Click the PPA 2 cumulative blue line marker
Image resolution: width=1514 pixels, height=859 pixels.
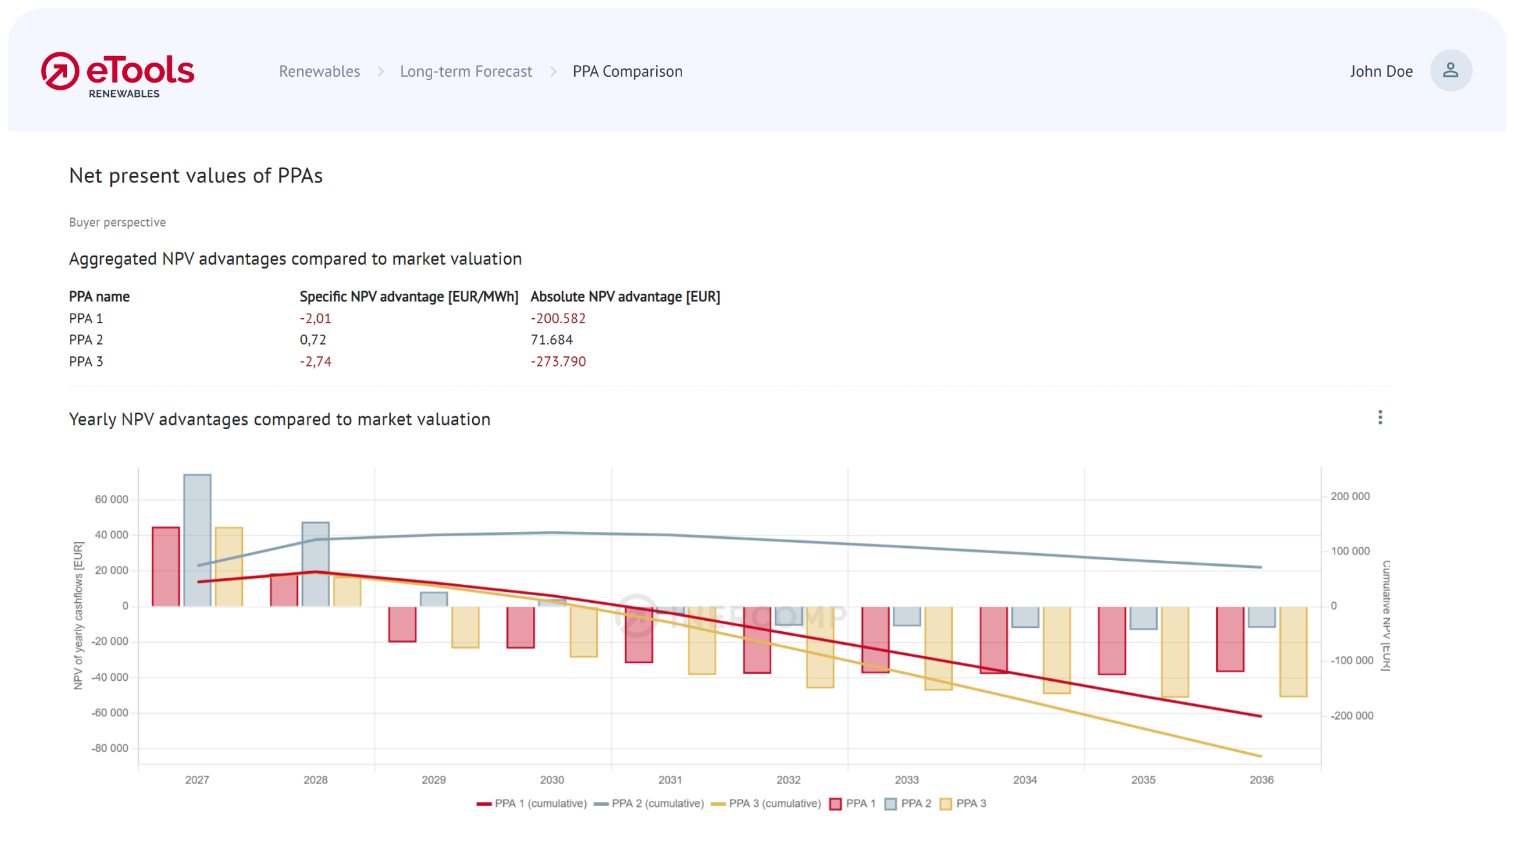tap(600, 803)
